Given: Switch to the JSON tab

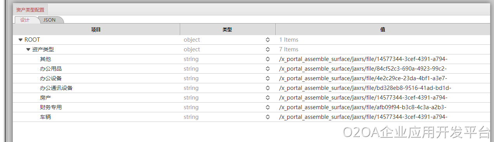Looking at the screenshot, I should point(50,20).
